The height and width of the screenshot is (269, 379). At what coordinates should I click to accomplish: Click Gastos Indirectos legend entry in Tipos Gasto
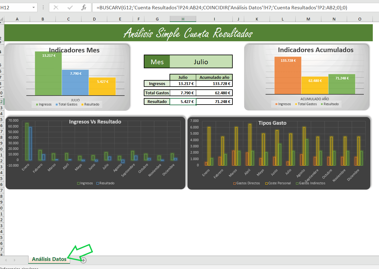(x=311, y=183)
